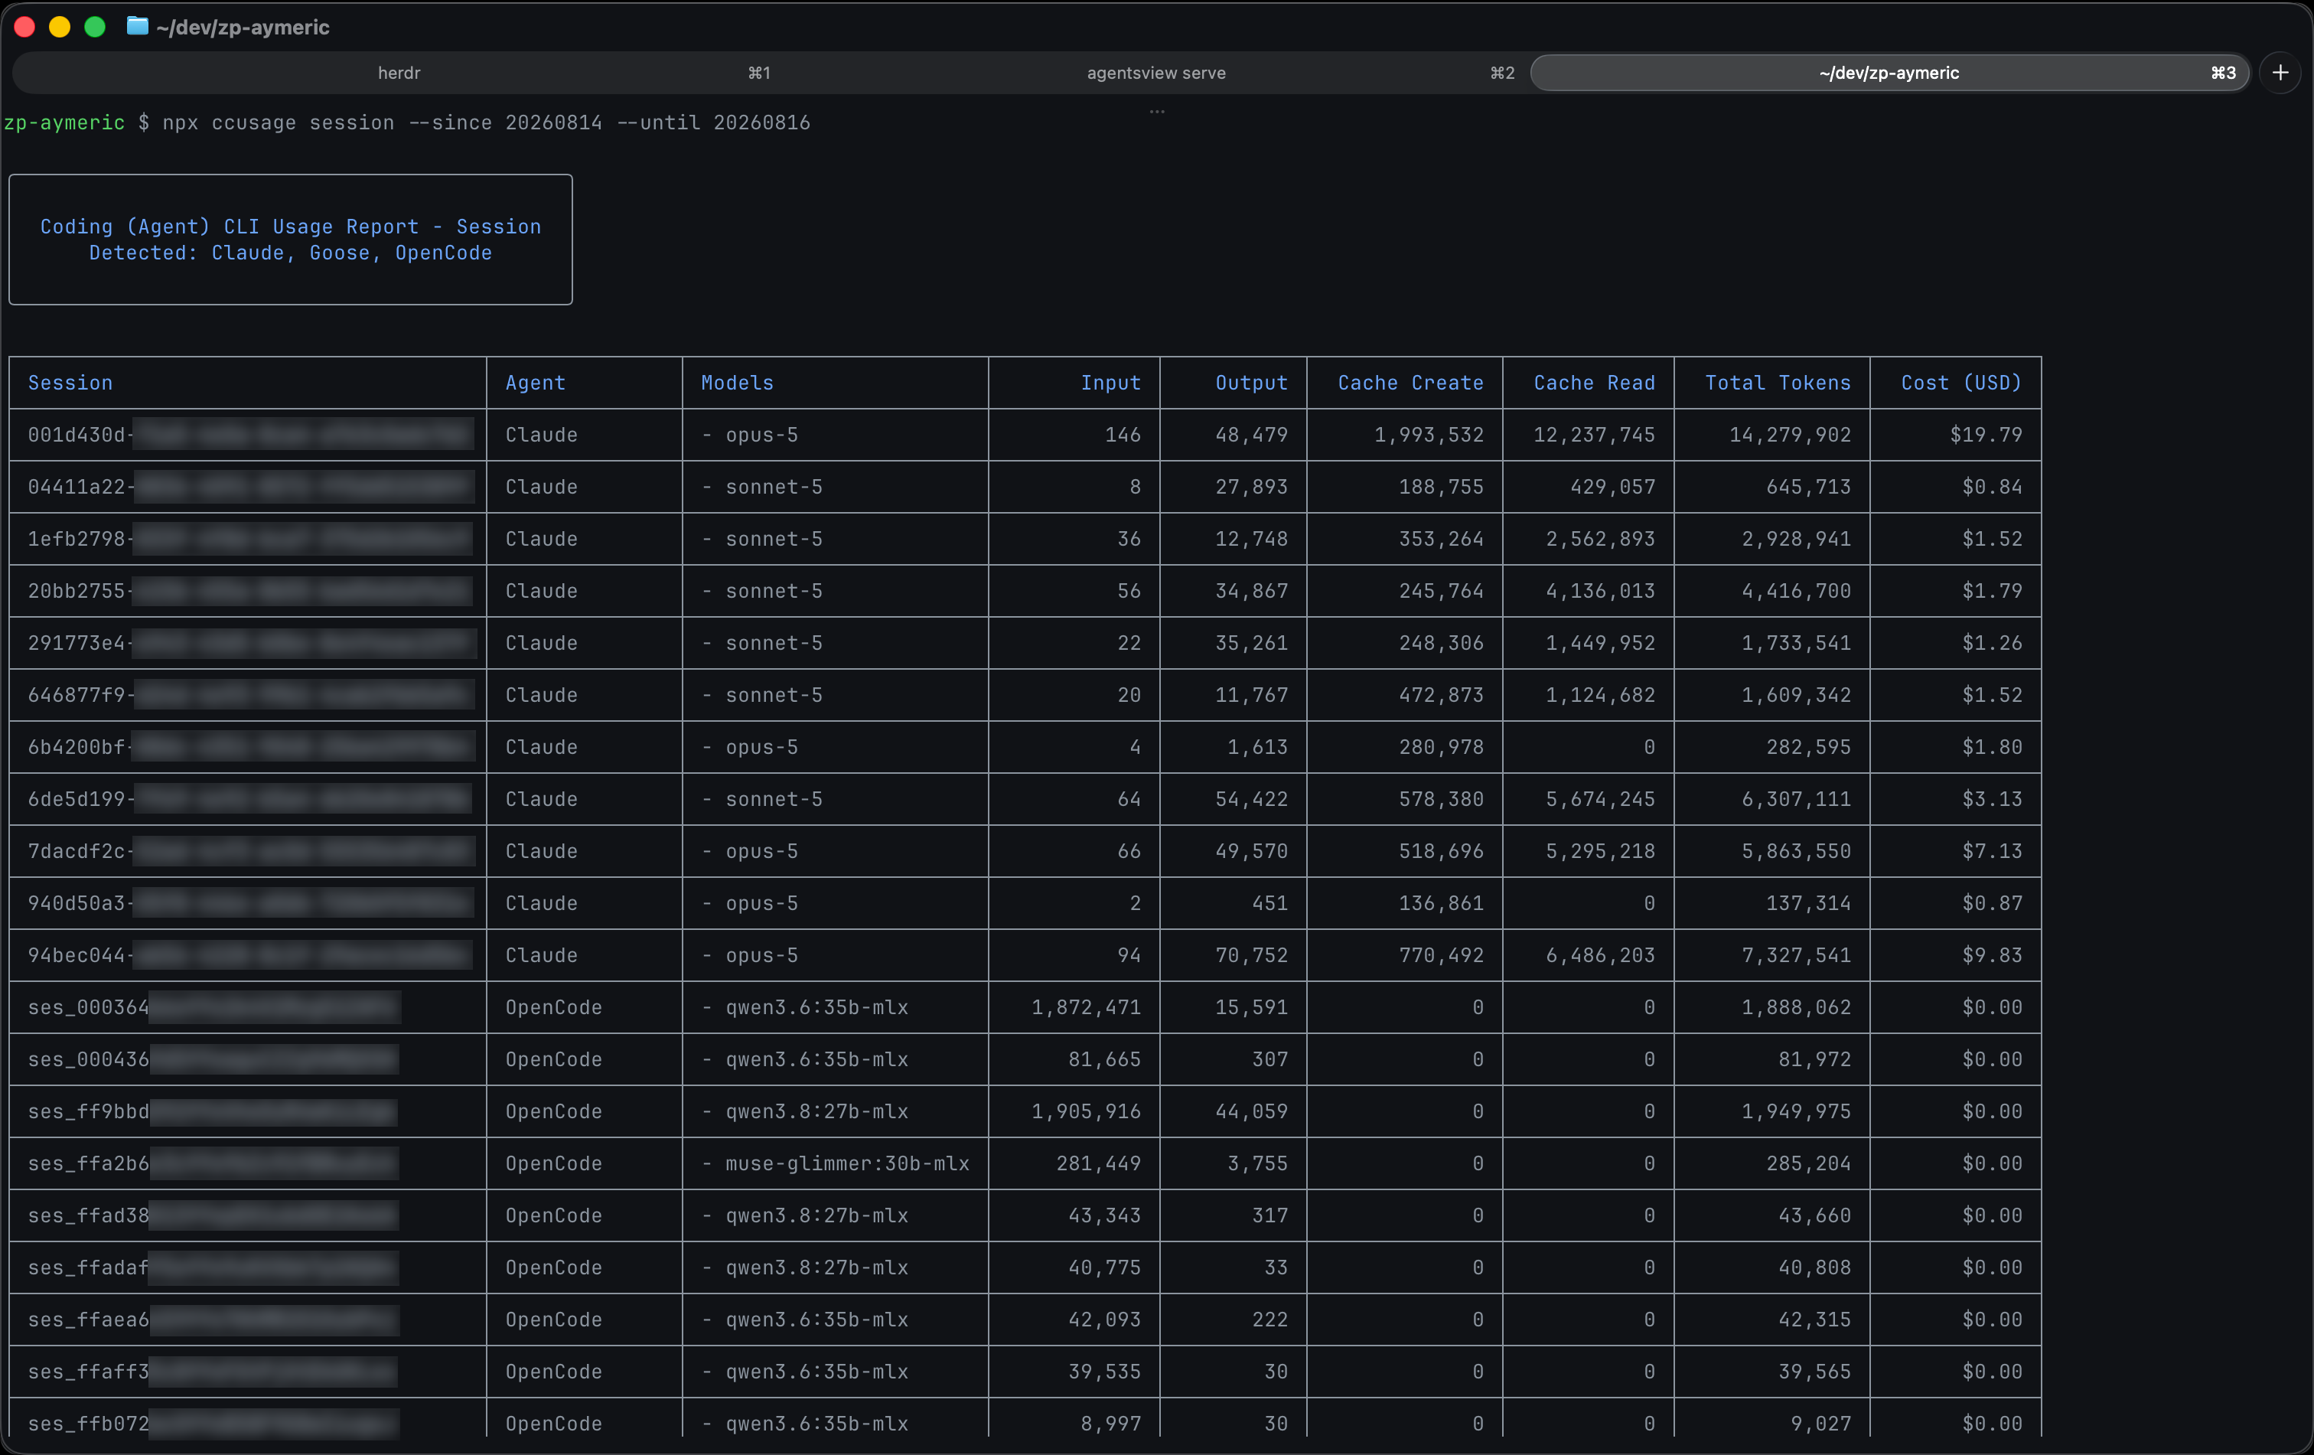Image resolution: width=2314 pixels, height=1455 pixels.
Task: Click the muse-glimmer:30b-mlx model name
Action: pos(846,1164)
